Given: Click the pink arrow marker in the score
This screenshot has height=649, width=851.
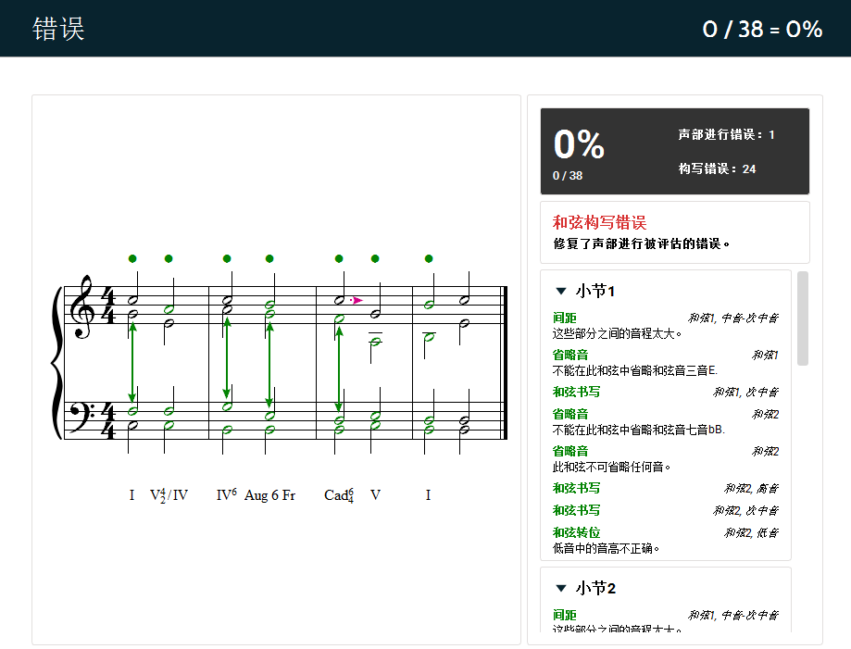Looking at the screenshot, I should point(357,300).
